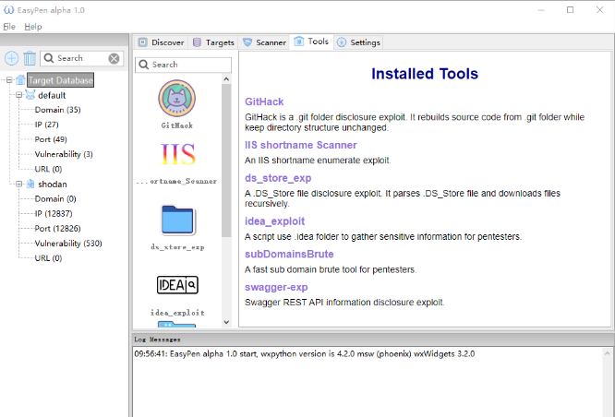Click the tools list scroll down arrow

pyautogui.click(x=226, y=322)
